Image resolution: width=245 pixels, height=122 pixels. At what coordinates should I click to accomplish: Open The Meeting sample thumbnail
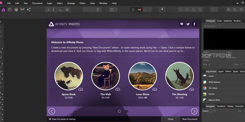pyautogui.click(x=179, y=76)
